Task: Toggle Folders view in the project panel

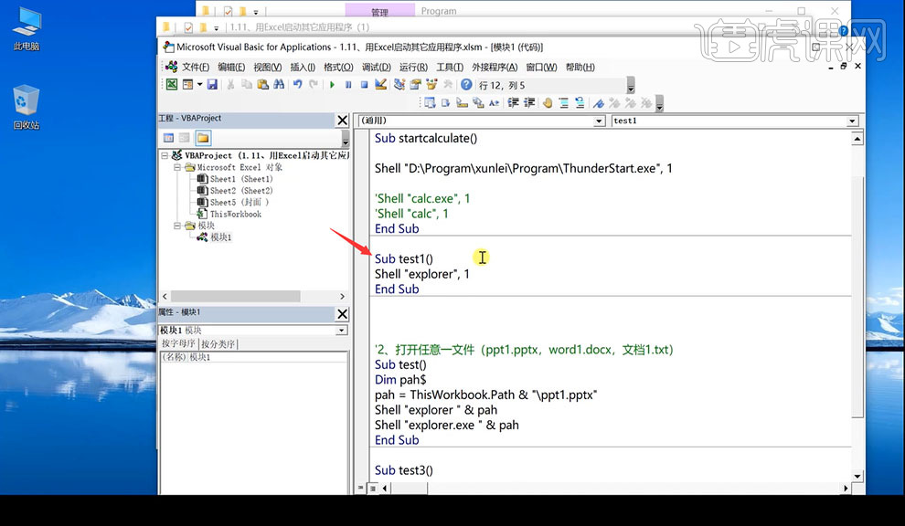Action: coord(203,138)
